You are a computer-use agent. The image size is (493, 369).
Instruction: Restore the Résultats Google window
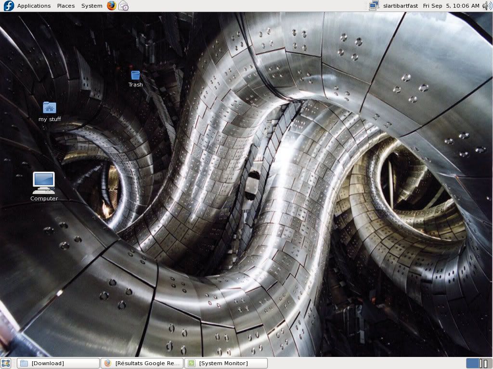pos(142,363)
